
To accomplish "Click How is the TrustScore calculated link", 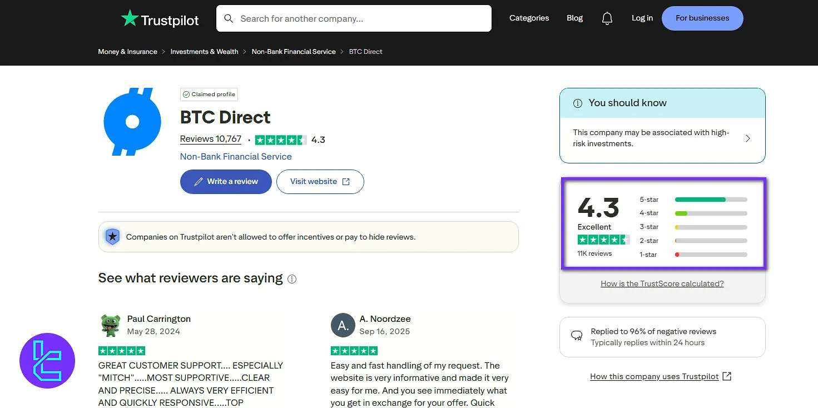I will coord(662,283).
